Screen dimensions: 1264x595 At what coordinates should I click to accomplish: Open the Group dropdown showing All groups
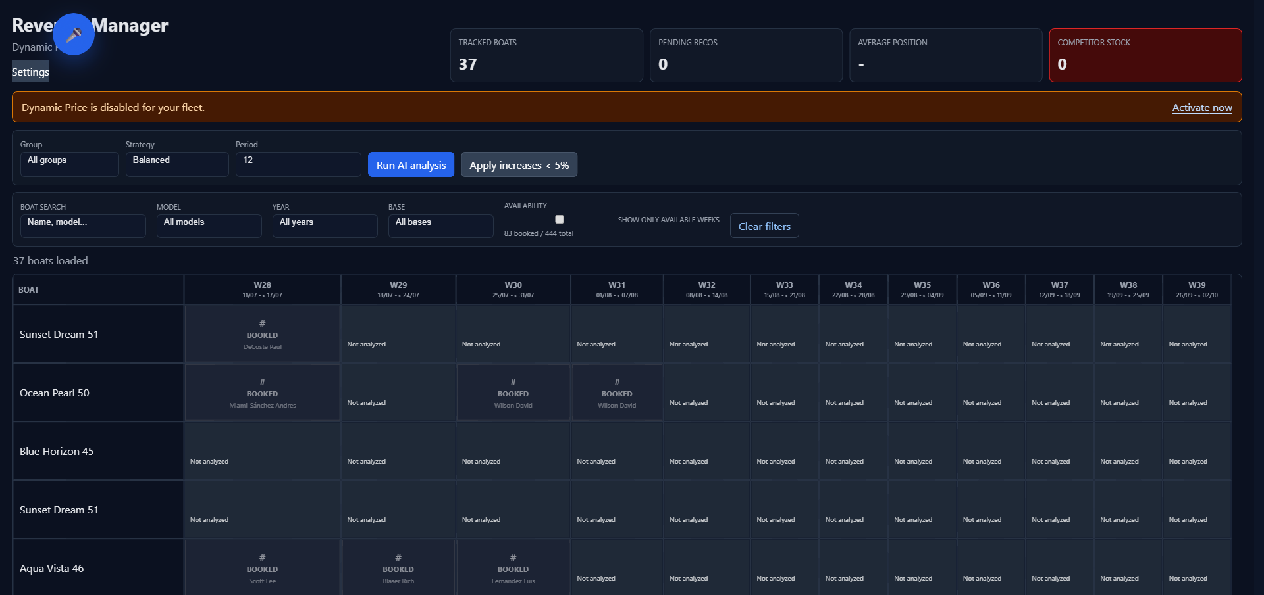[x=69, y=164]
